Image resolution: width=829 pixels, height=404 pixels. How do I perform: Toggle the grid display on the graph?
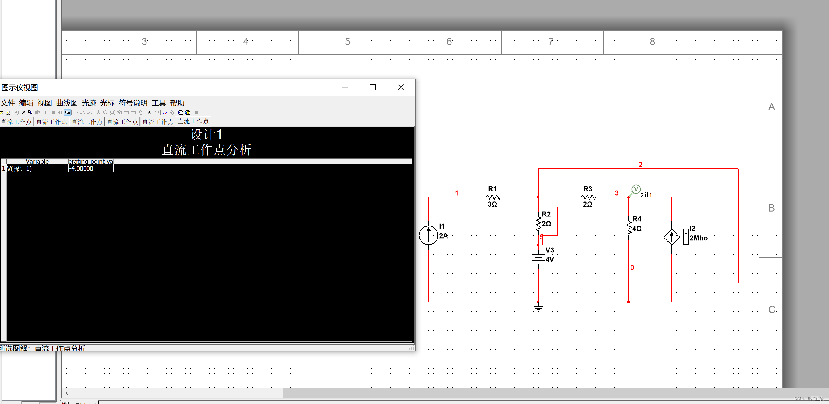[x=46, y=112]
